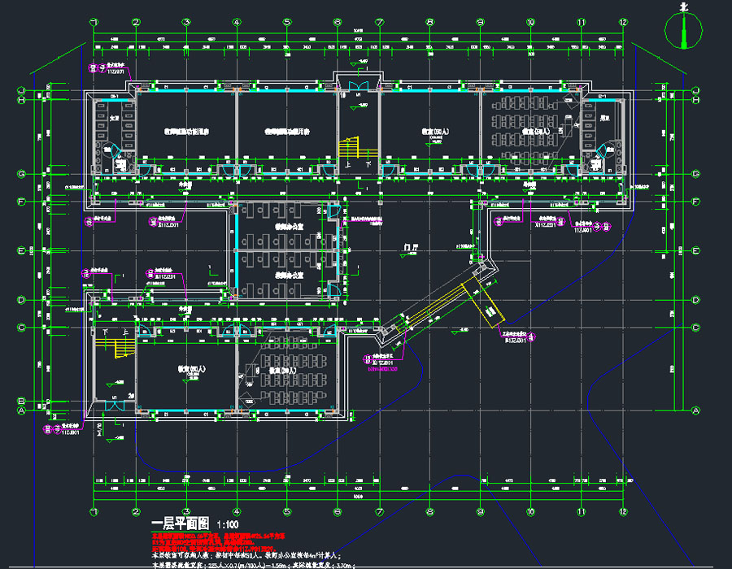
Task: Click axis bubble D on the right side
Action: click(x=695, y=300)
